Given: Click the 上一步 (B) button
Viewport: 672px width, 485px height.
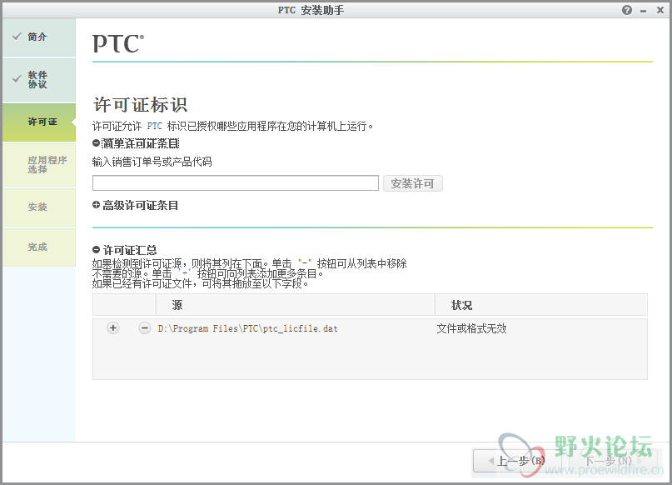Looking at the screenshot, I should (519, 461).
